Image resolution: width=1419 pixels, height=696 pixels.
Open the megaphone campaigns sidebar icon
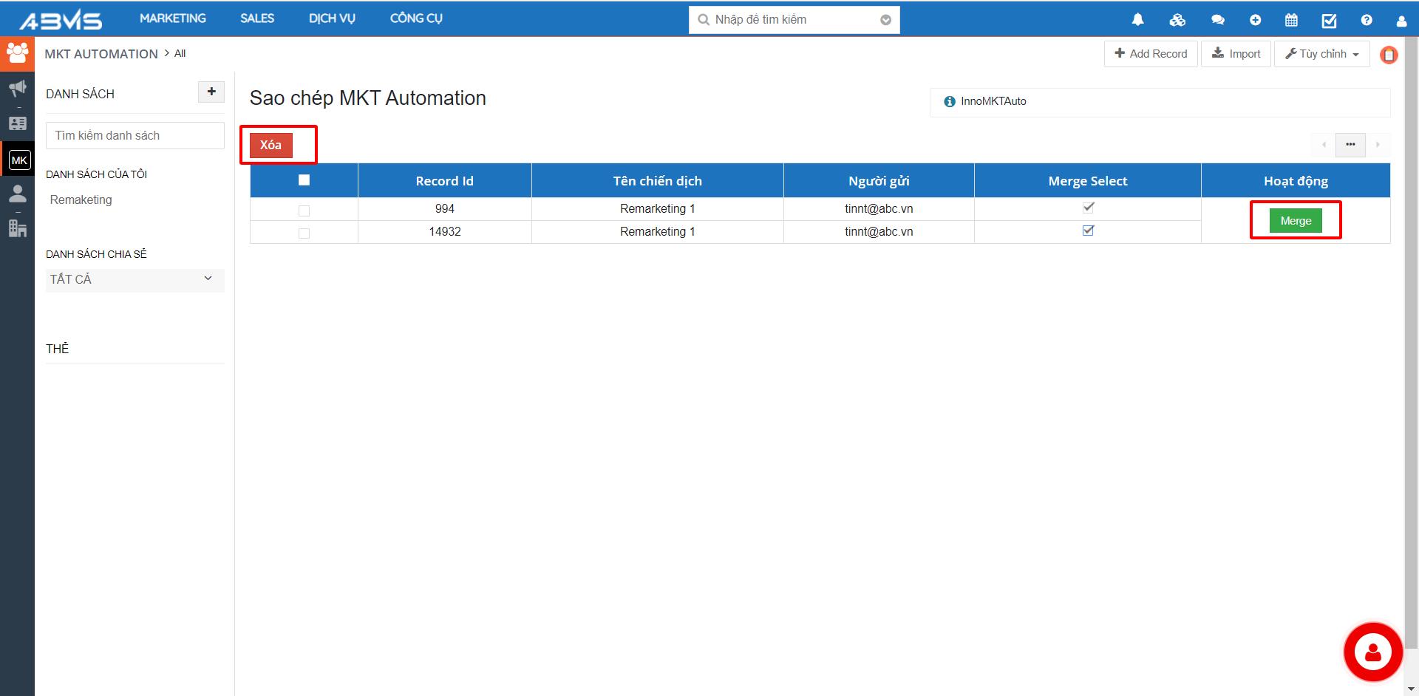point(17,89)
